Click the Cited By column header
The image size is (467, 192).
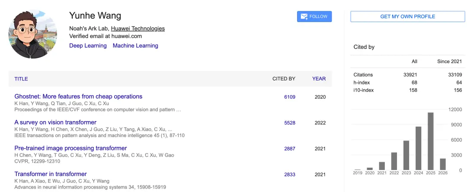[x=284, y=79]
